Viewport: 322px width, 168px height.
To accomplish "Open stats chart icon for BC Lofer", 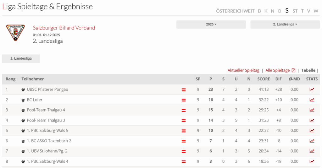I will click(312, 100).
